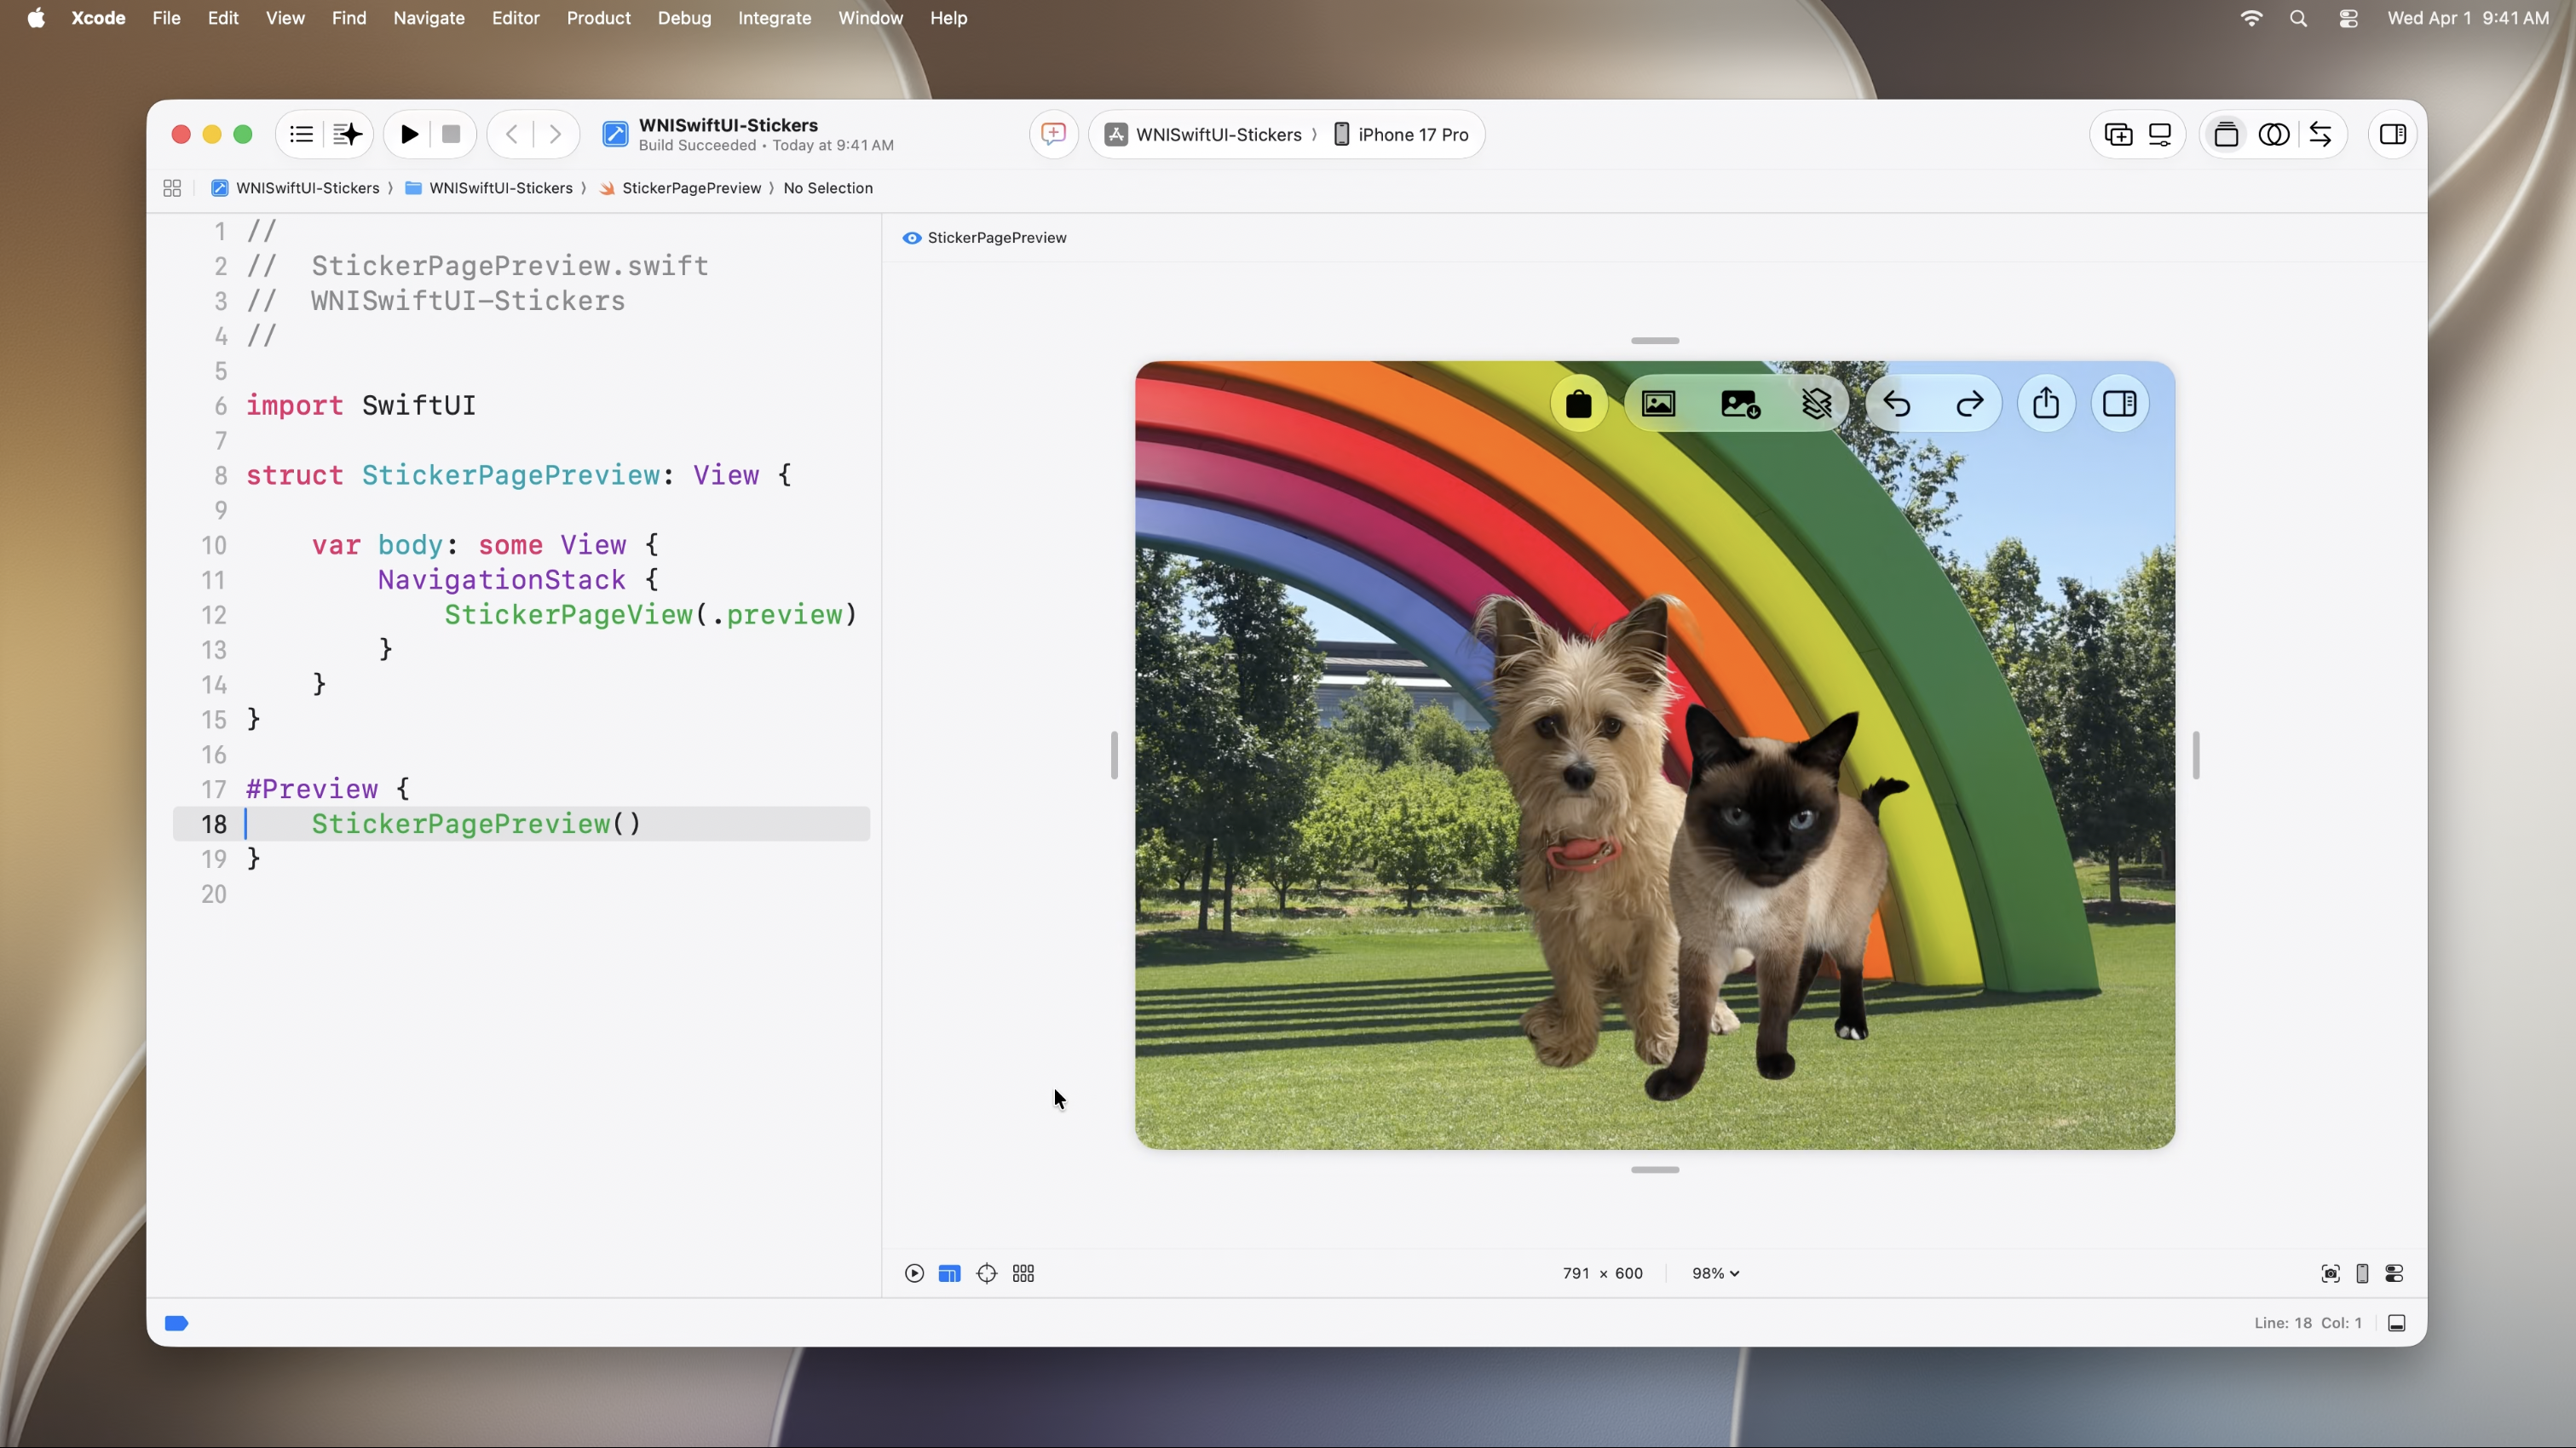
Task: Click the 791 × 600 size label
Action: click(1603, 1273)
